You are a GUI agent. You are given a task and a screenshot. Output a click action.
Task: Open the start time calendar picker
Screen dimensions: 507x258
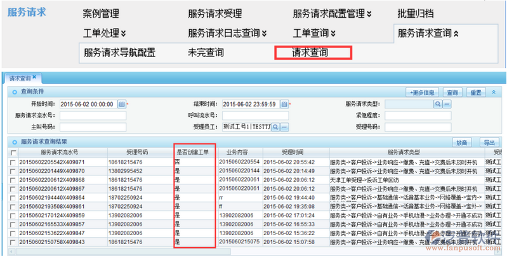[x=122, y=105]
